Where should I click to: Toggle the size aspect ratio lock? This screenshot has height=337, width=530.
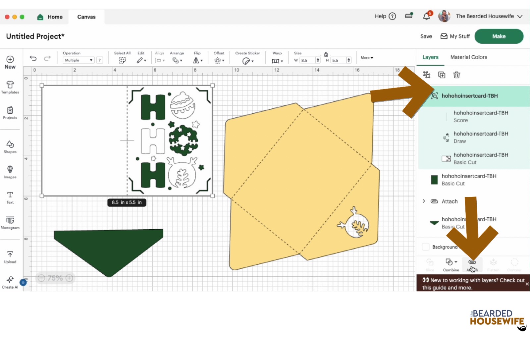click(326, 54)
